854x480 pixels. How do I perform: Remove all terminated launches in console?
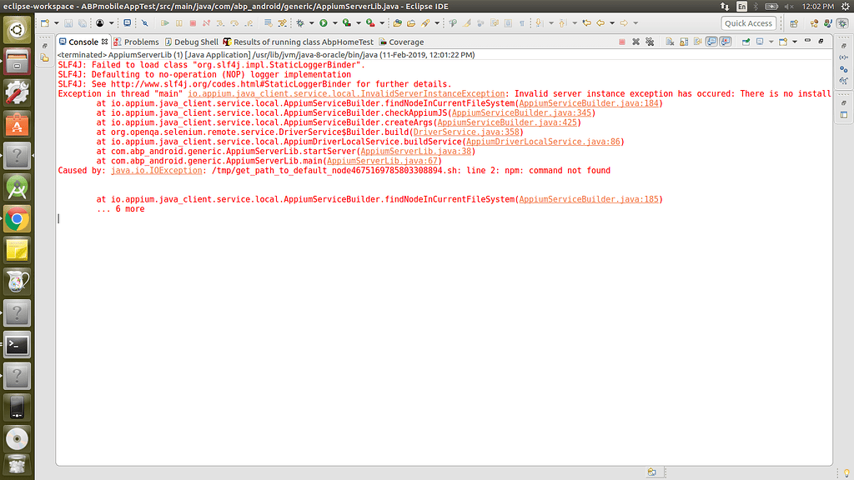[649, 42]
